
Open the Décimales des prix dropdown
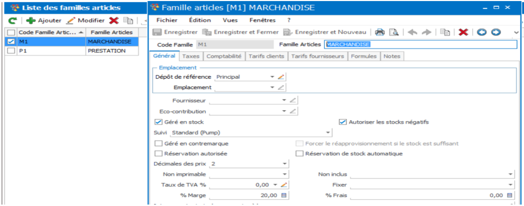pyautogui.click(x=285, y=164)
